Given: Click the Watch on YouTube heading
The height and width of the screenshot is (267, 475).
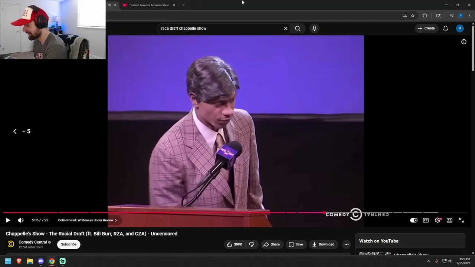Looking at the screenshot, I should click(x=379, y=241).
